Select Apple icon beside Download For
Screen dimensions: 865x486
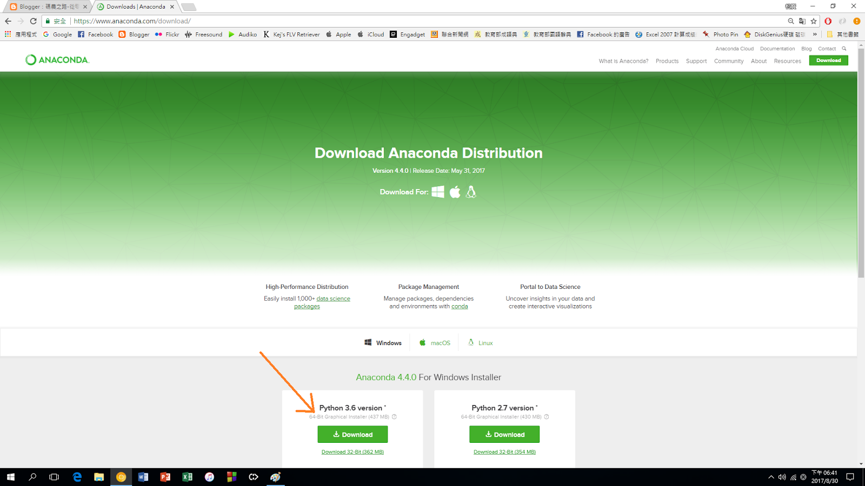[x=455, y=192]
